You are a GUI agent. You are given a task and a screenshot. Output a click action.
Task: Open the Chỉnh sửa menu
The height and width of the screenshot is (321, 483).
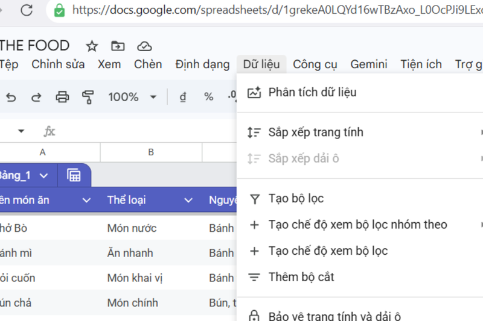pos(58,64)
